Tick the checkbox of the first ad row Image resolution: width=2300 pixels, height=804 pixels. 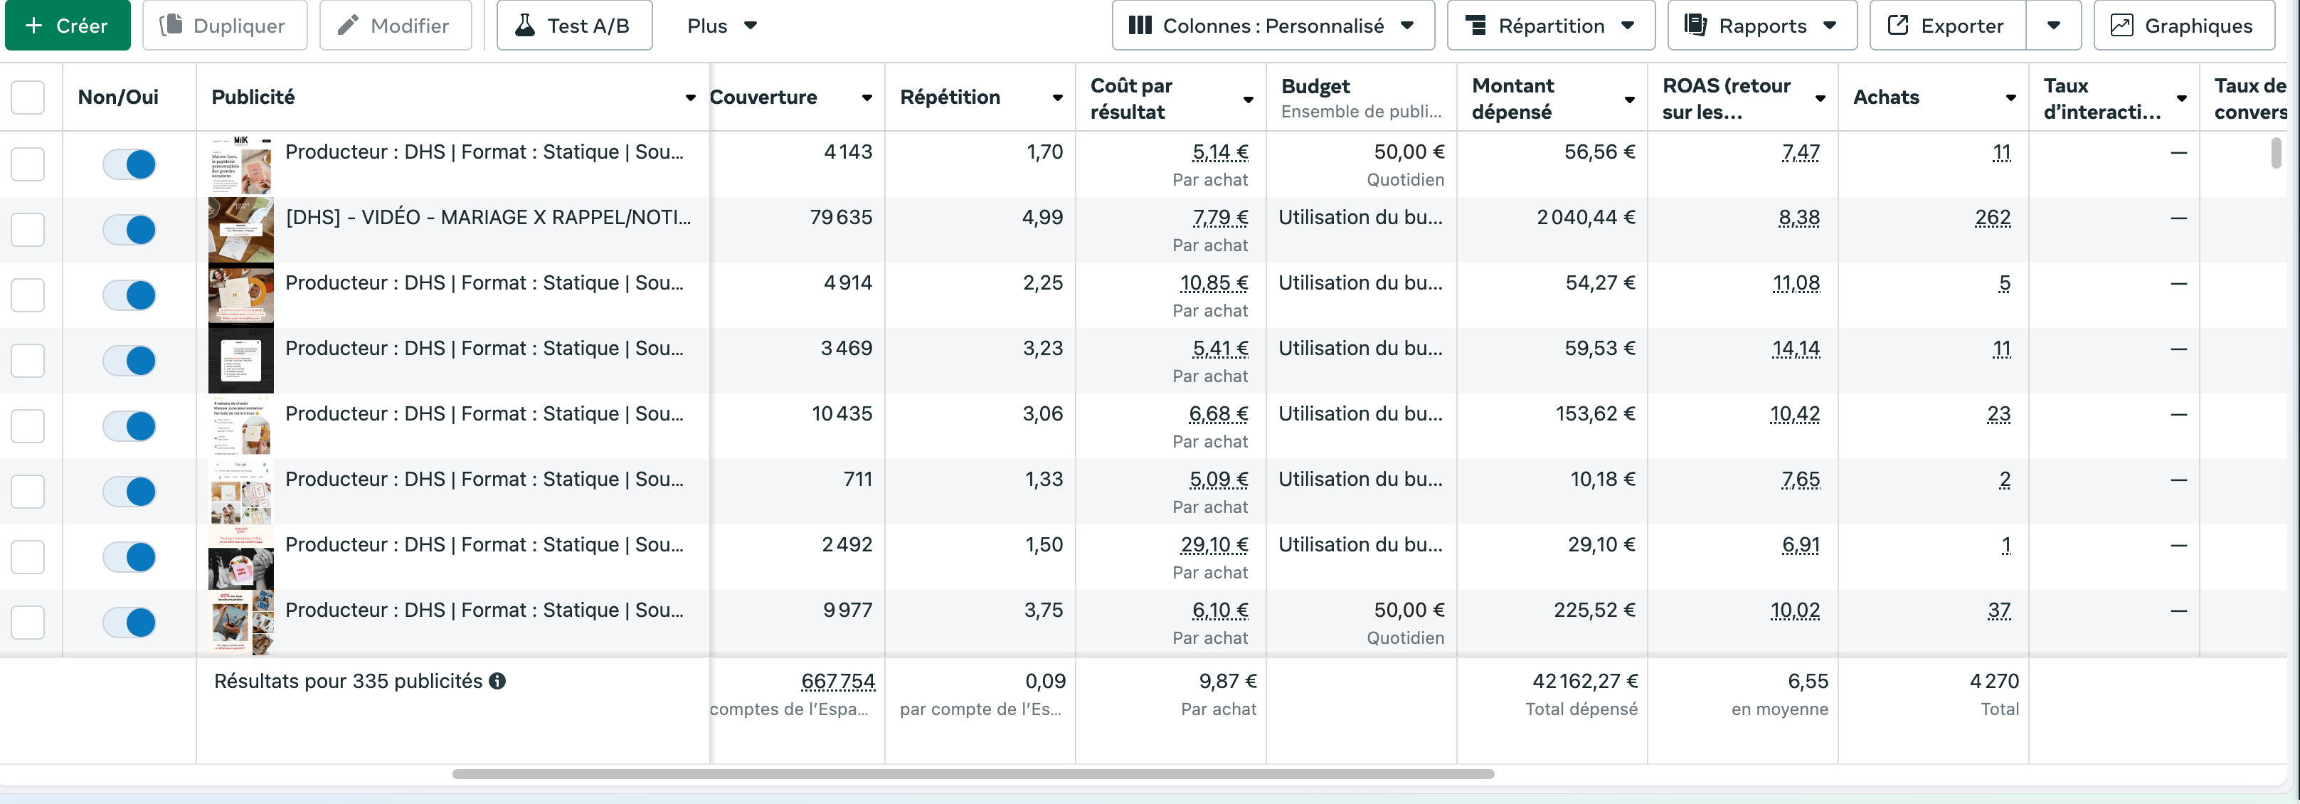[x=28, y=164]
